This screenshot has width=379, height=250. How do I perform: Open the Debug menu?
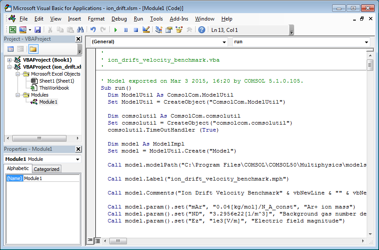click(x=119, y=19)
